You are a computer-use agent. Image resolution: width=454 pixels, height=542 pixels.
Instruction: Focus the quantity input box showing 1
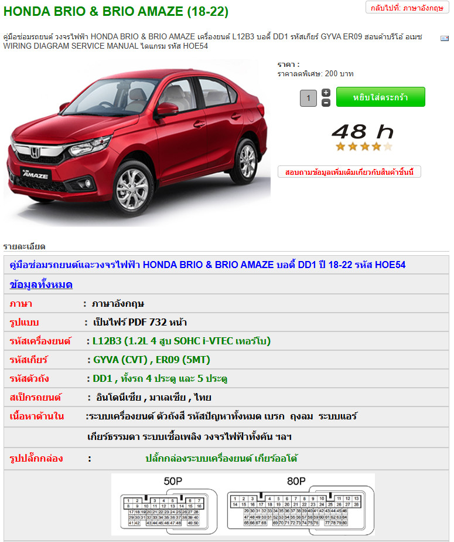click(x=308, y=98)
